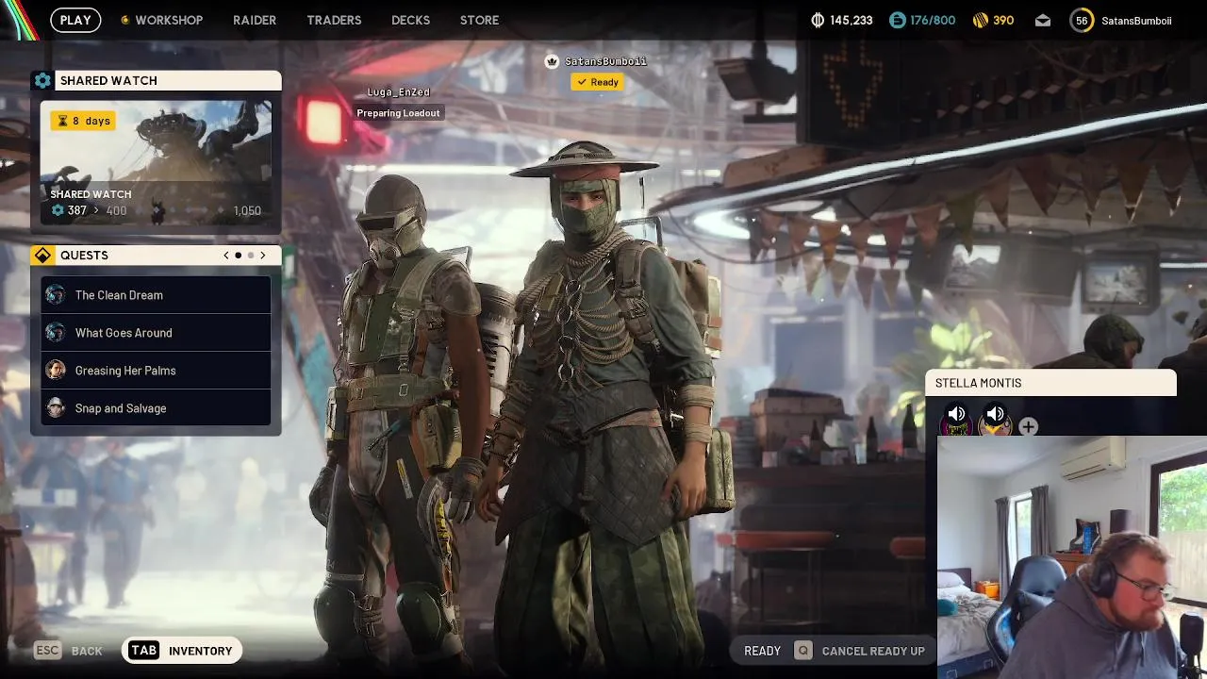Click the plus icon to invite player
Screen dimensions: 1207x679
tap(1028, 427)
